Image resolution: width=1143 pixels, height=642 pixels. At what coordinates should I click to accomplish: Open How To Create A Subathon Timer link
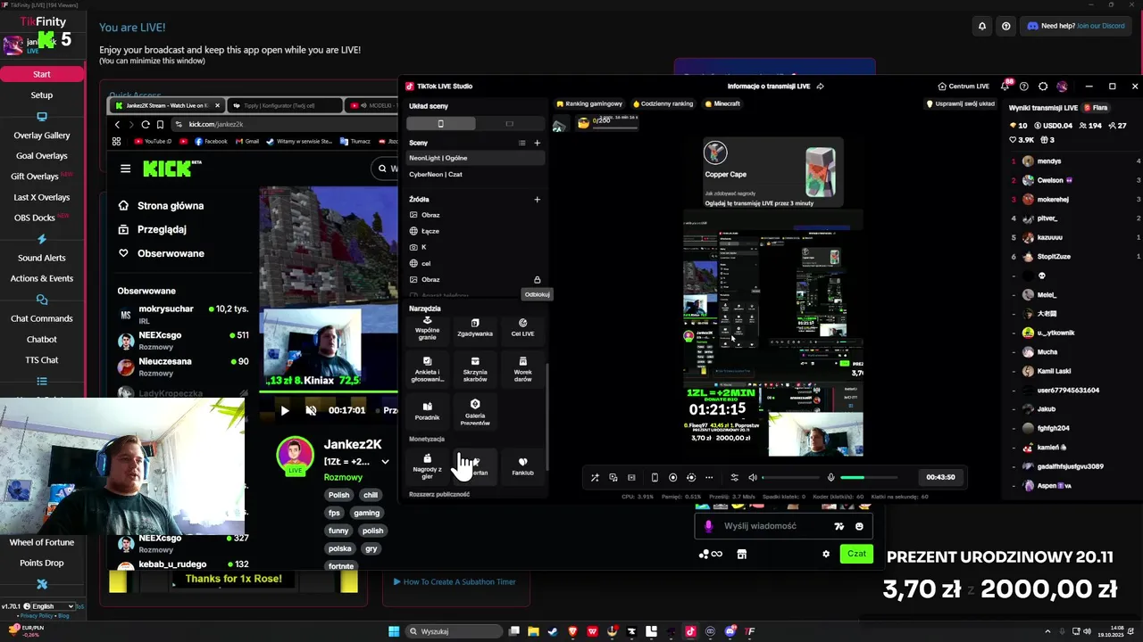point(455,581)
